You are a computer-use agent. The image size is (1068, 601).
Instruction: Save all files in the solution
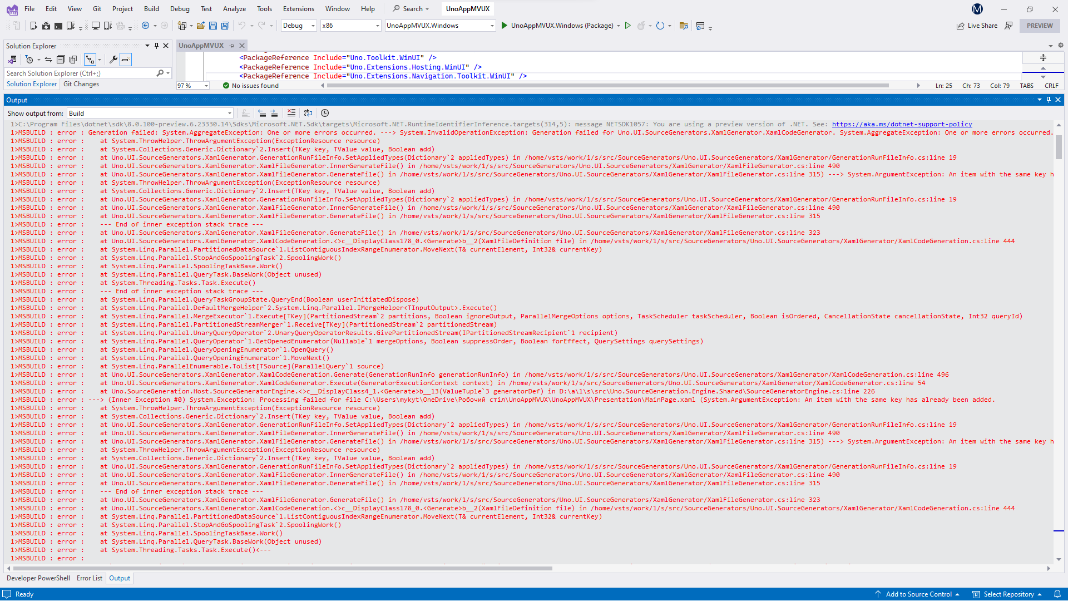point(224,26)
